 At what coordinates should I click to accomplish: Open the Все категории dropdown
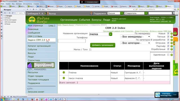point(135,43)
